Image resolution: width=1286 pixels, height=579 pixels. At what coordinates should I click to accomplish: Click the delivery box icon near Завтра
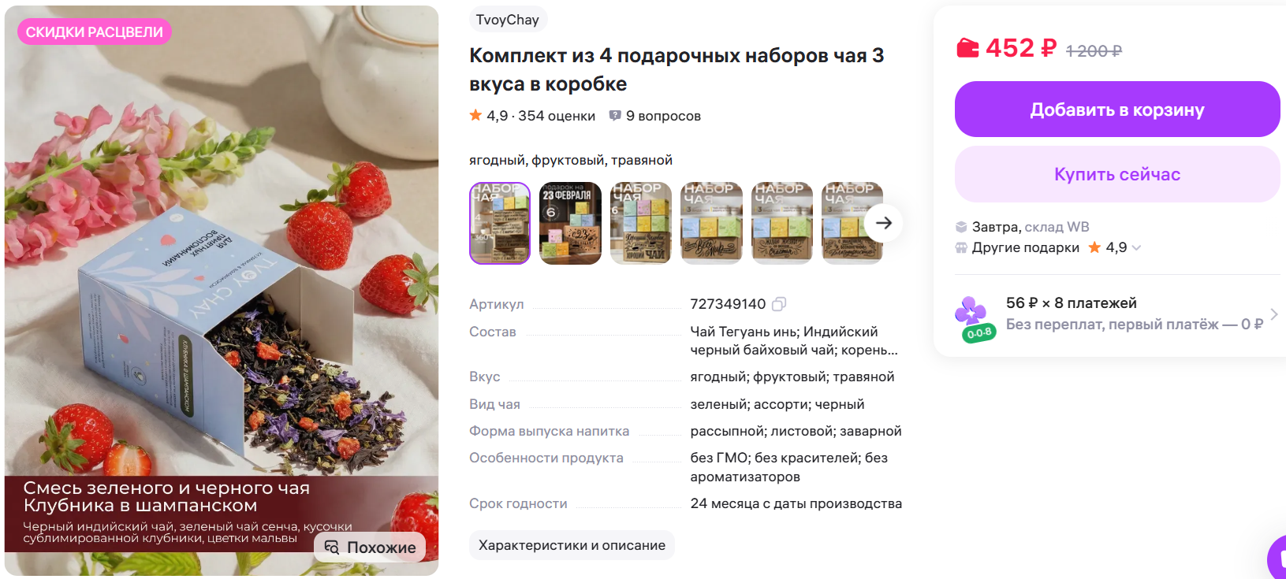tap(961, 227)
